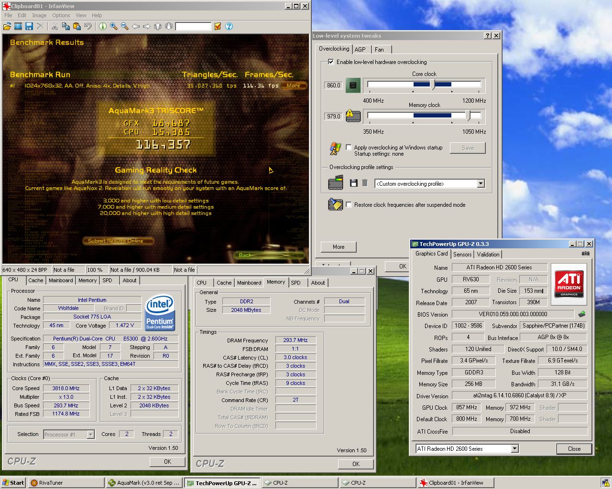This screenshot has width=612, height=489.
Task: Go to next image with right arrow icon
Action: (147, 26)
